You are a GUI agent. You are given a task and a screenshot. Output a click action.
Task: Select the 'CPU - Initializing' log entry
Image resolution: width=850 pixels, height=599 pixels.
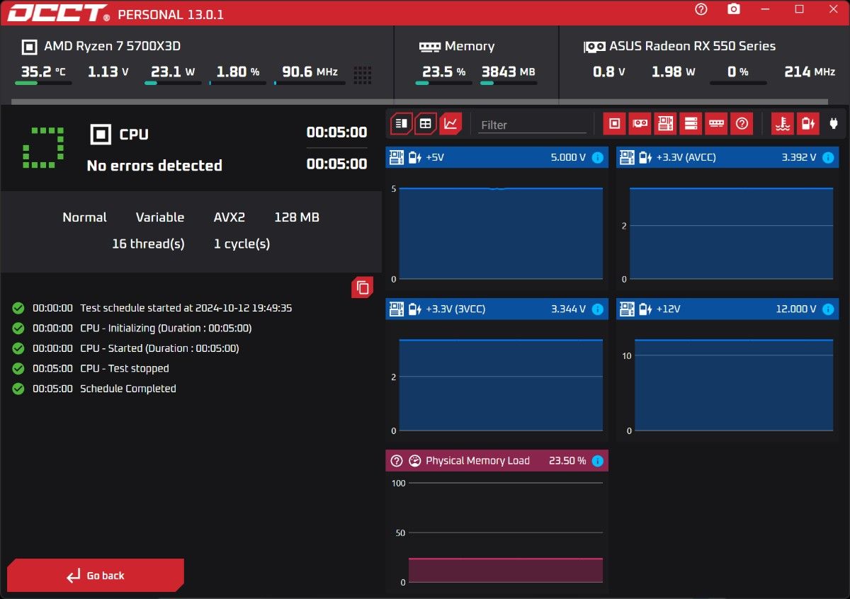point(166,328)
